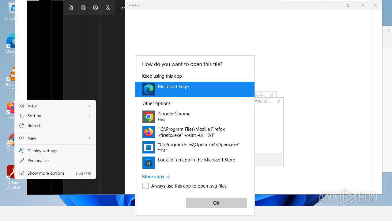Click the New plus icon
The height and width of the screenshot is (221, 392).
click(x=22, y=138)
